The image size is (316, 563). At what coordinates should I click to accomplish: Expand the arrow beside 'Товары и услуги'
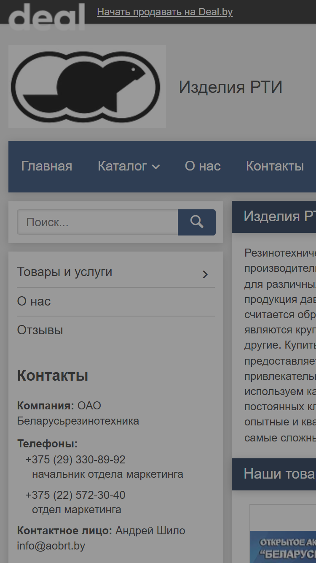(205, 274)
